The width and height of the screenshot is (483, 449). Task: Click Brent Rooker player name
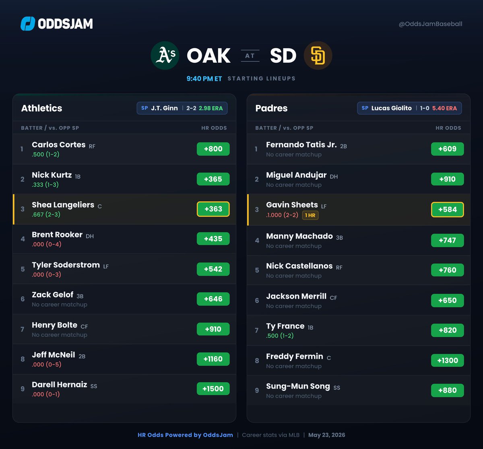[57, 235]
